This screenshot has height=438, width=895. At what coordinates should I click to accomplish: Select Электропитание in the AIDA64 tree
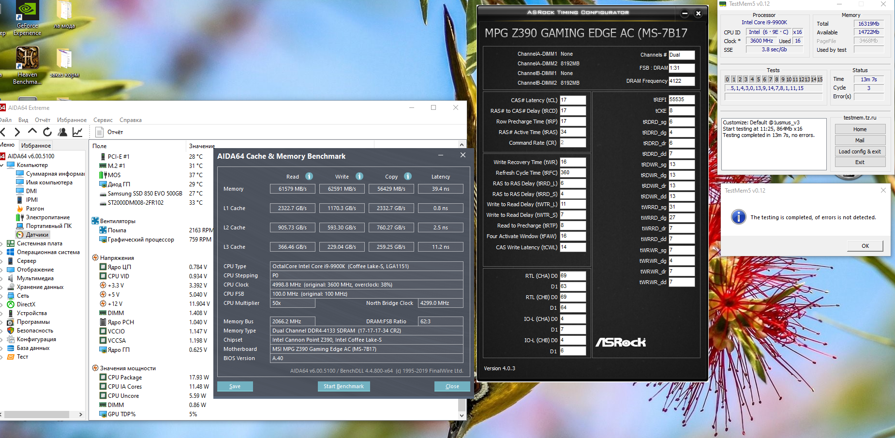43,217
